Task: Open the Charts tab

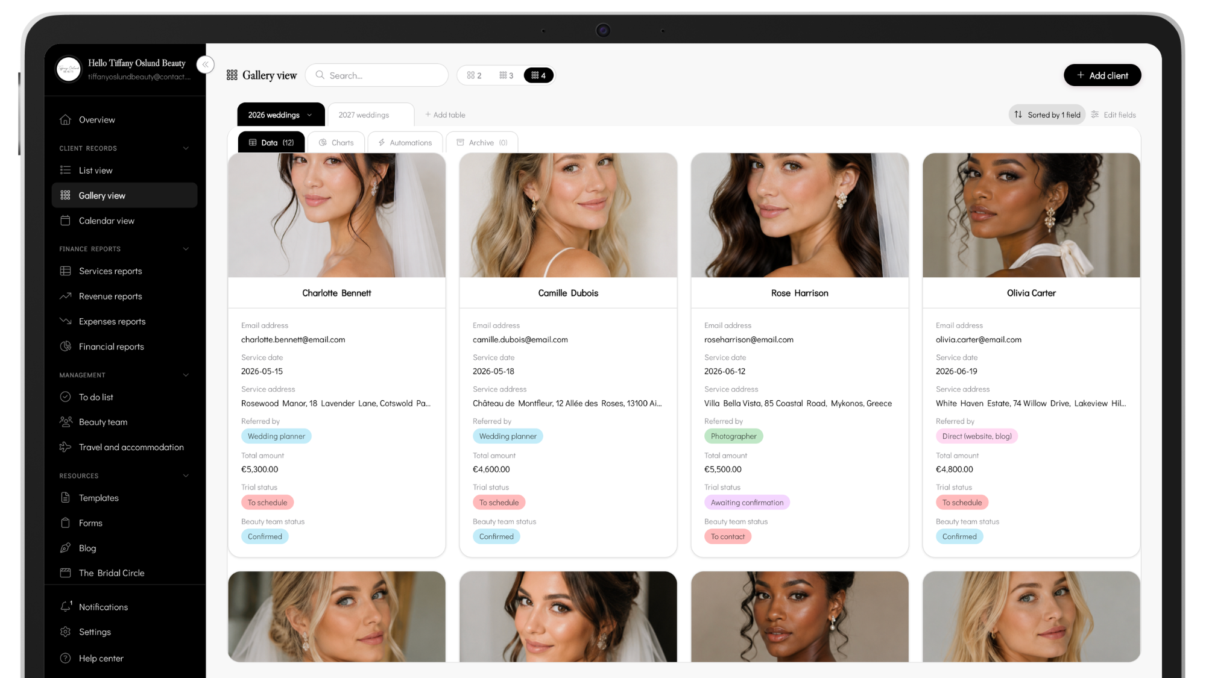Action: pyautogui.click(x=336, y=143)
